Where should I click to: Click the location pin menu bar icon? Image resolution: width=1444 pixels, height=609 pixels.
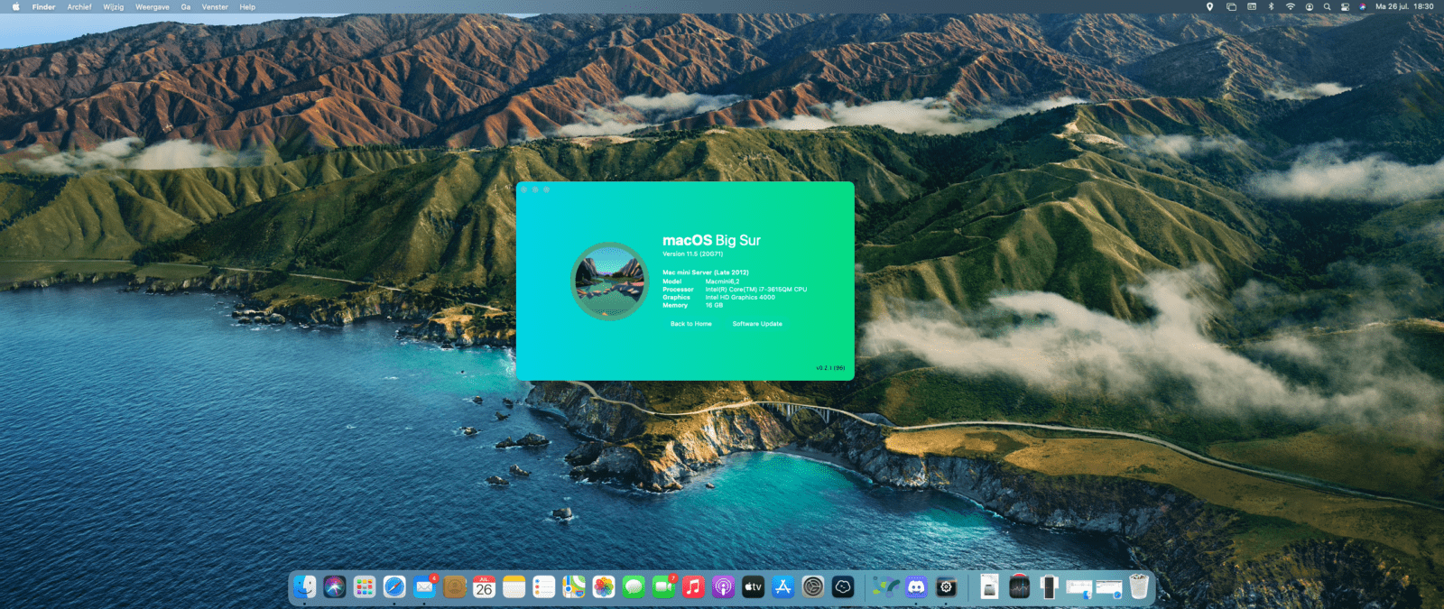click(1209, 6)
